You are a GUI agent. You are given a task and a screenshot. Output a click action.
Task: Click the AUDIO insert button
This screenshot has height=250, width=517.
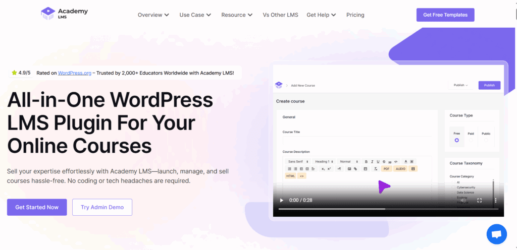point(400,169)
